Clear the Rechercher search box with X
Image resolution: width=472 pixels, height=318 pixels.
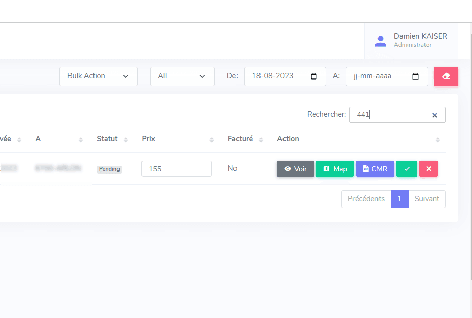(x=435, y=115)
